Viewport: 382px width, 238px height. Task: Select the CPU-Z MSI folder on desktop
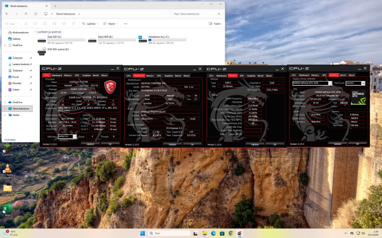click(x=7, y=190)
